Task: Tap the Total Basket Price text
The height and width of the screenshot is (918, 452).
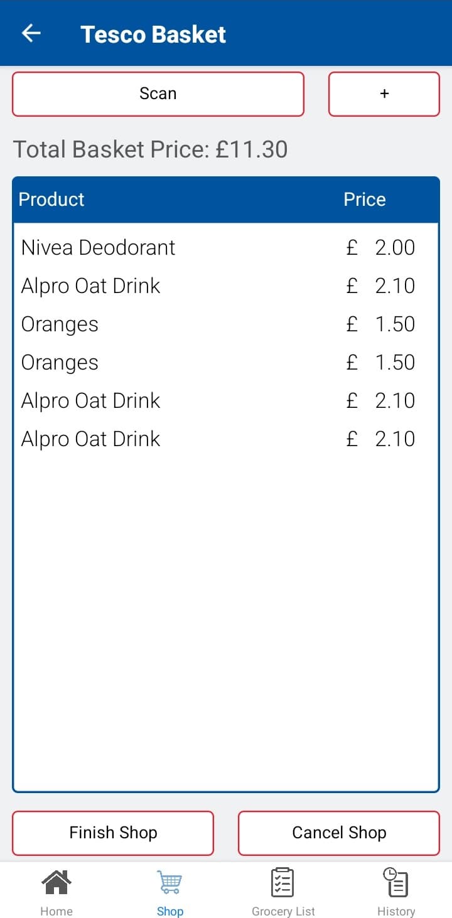Action: (151, 149)
